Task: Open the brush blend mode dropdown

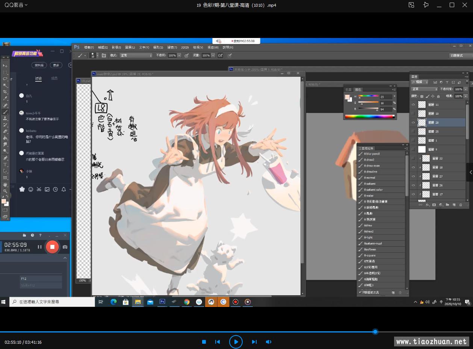Action: pos(136,55)
